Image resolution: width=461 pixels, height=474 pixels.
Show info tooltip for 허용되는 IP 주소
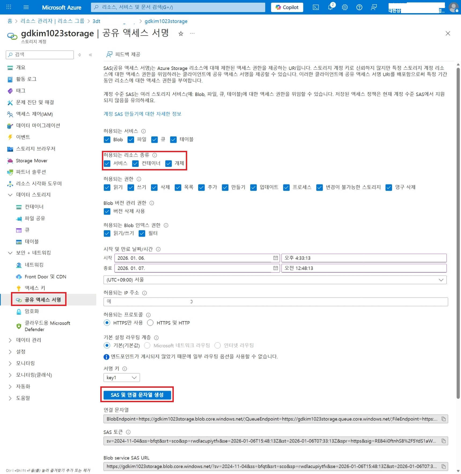click(x=145, y=293)
